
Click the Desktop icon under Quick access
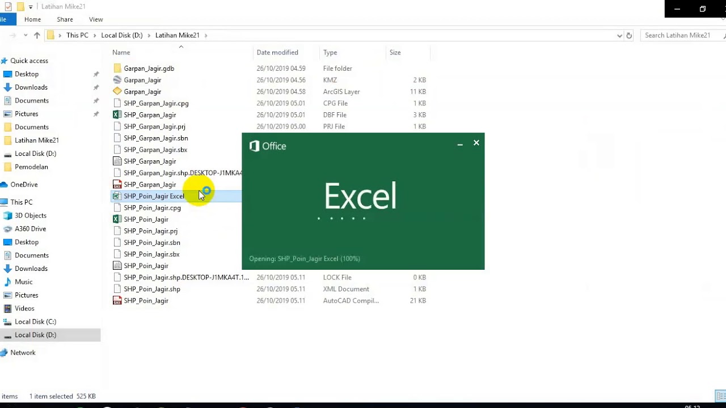click(8, 74)
